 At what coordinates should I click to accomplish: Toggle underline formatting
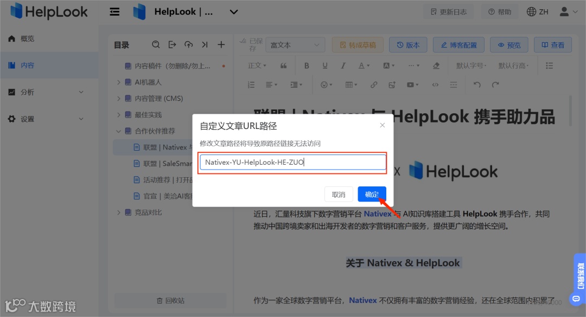click(325, 65)
